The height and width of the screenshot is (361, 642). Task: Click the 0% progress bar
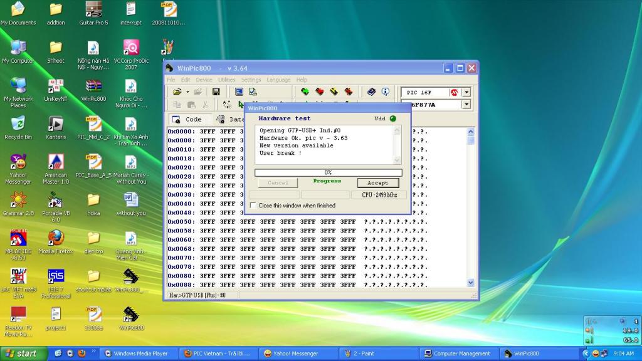[328, 172]
